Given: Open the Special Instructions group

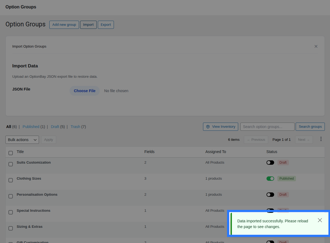Looking at the screenshot, I should (x=34, y=211).
